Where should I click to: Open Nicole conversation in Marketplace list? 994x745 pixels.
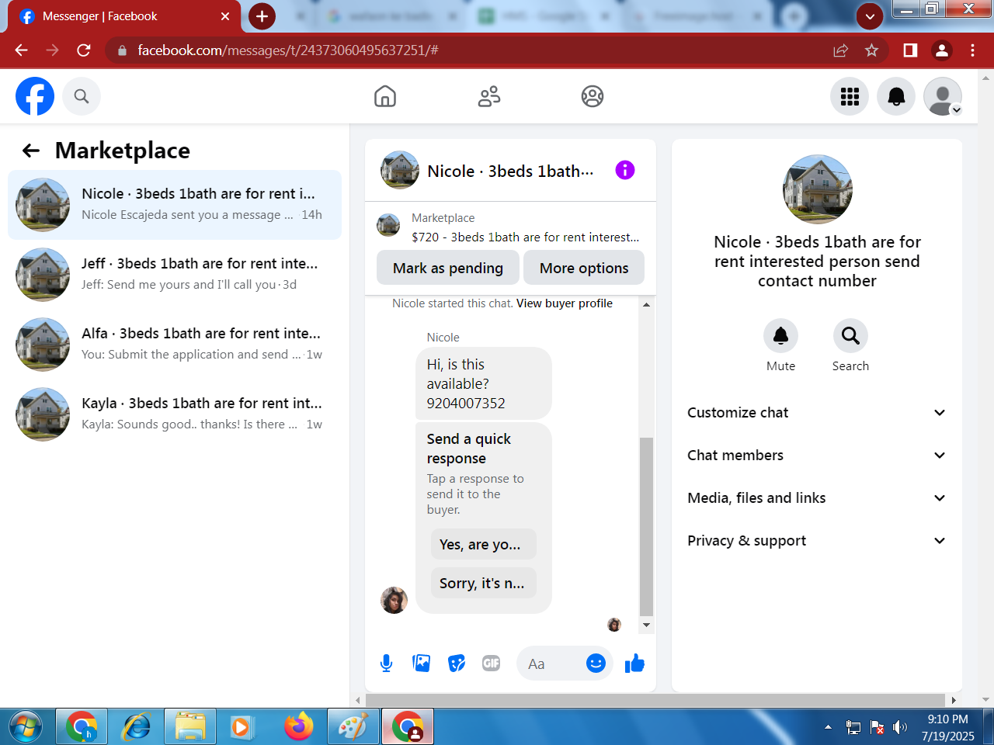[x=175, y=205]
